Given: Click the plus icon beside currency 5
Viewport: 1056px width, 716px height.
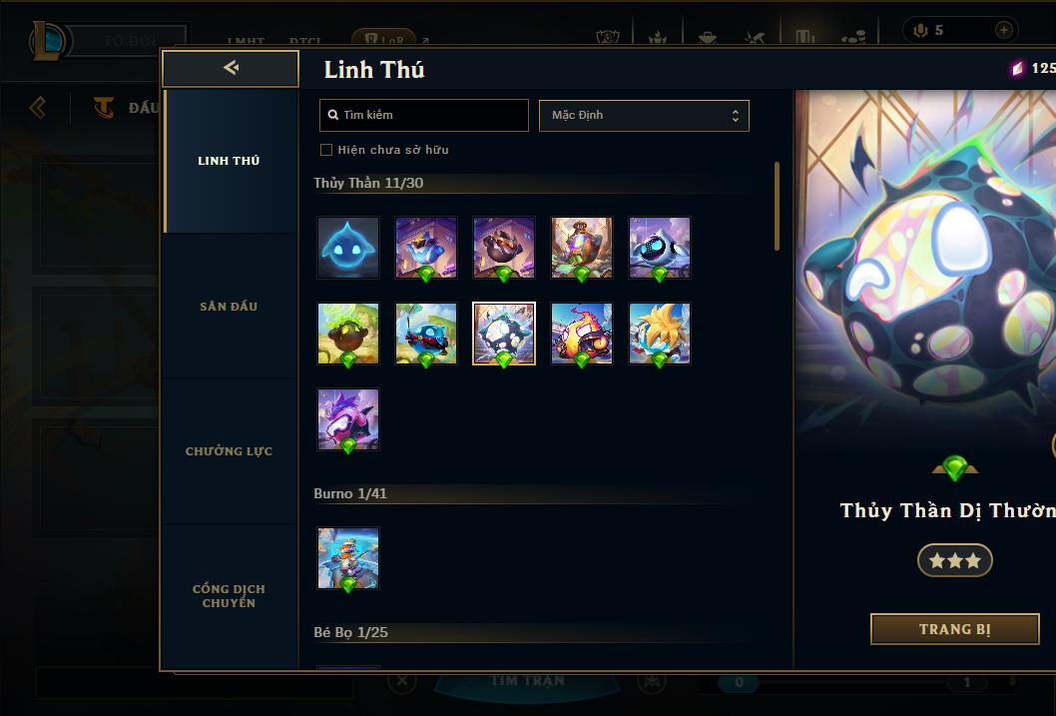Looking at the screenshot, I should [x=1003, y=30].
